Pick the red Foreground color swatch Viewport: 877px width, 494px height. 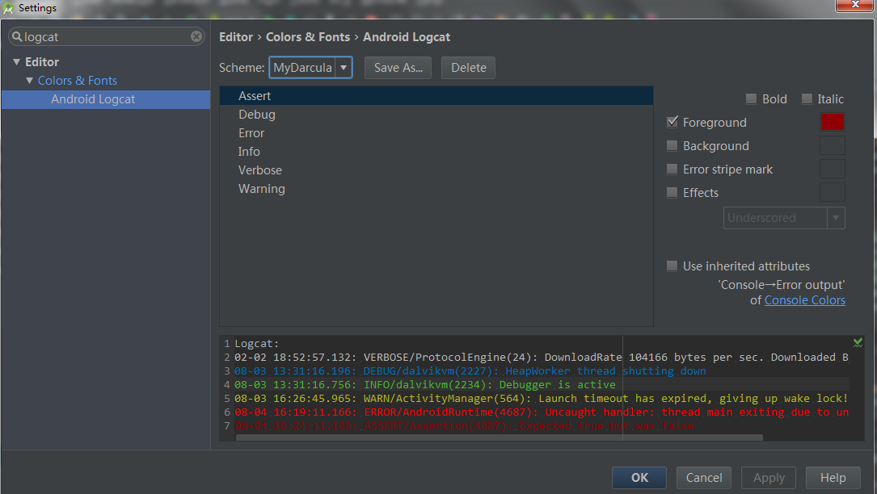point(833,122)
